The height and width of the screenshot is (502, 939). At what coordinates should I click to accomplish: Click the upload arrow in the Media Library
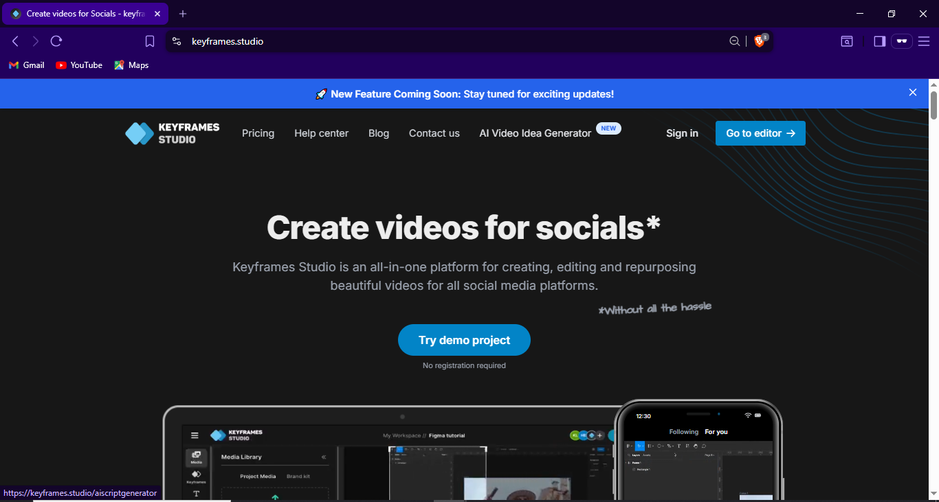click(x=276, y=497)
